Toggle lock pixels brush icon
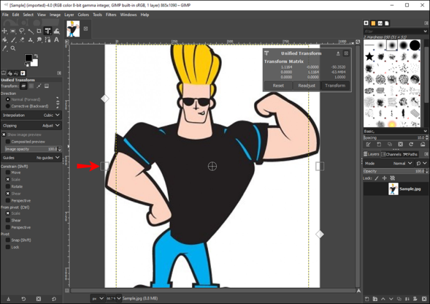Image resolution: width=430 pixels, height=304 pixels. [377, 179]
